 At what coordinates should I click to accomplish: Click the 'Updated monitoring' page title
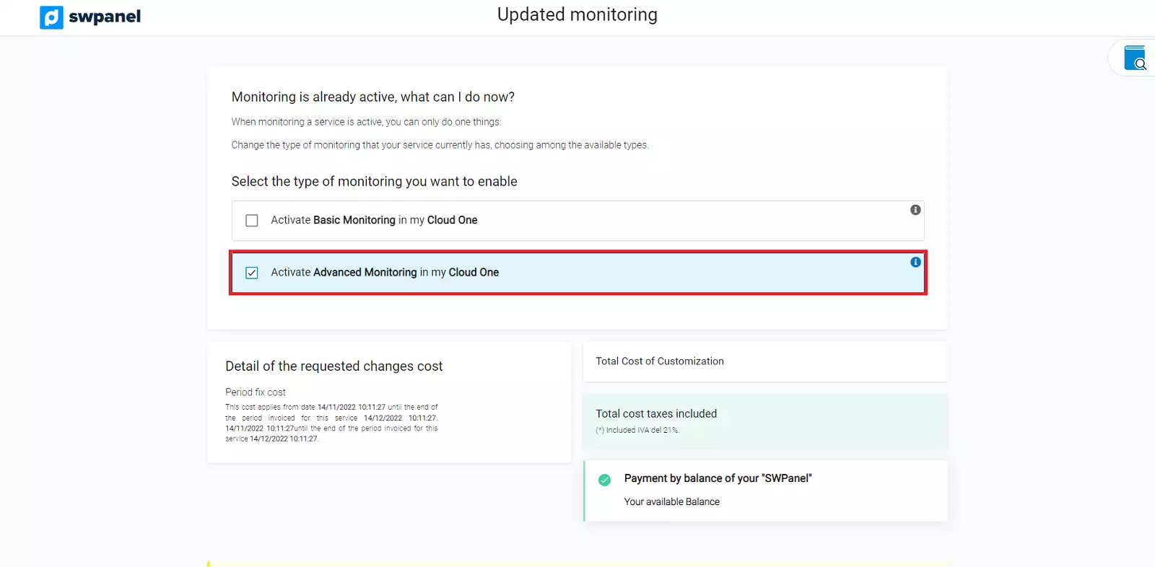(577, 14)
